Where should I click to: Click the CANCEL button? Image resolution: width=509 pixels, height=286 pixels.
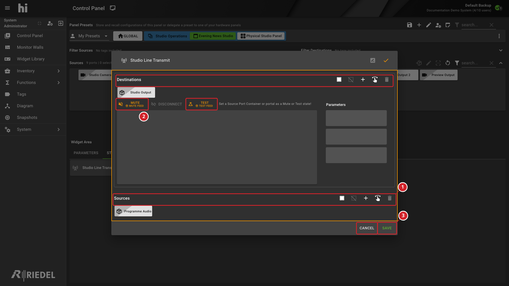tap(367, 228)
